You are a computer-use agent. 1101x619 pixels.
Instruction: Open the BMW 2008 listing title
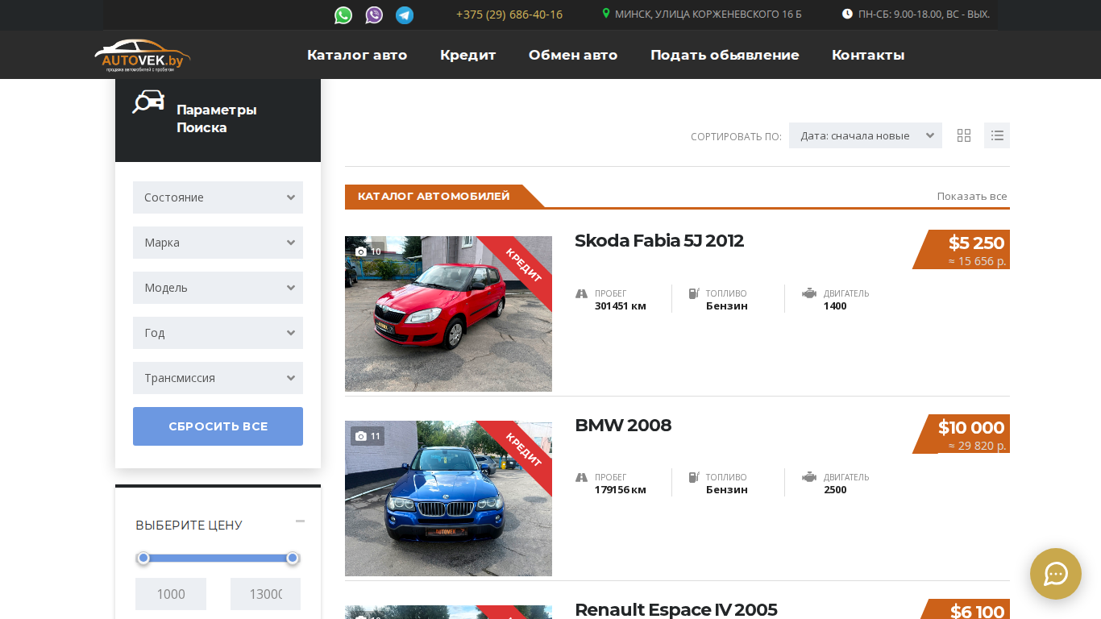623,426
